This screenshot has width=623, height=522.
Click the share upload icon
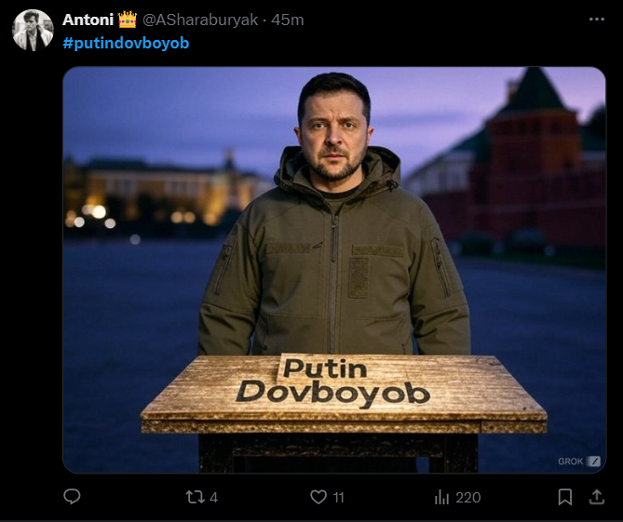[596, 497]
